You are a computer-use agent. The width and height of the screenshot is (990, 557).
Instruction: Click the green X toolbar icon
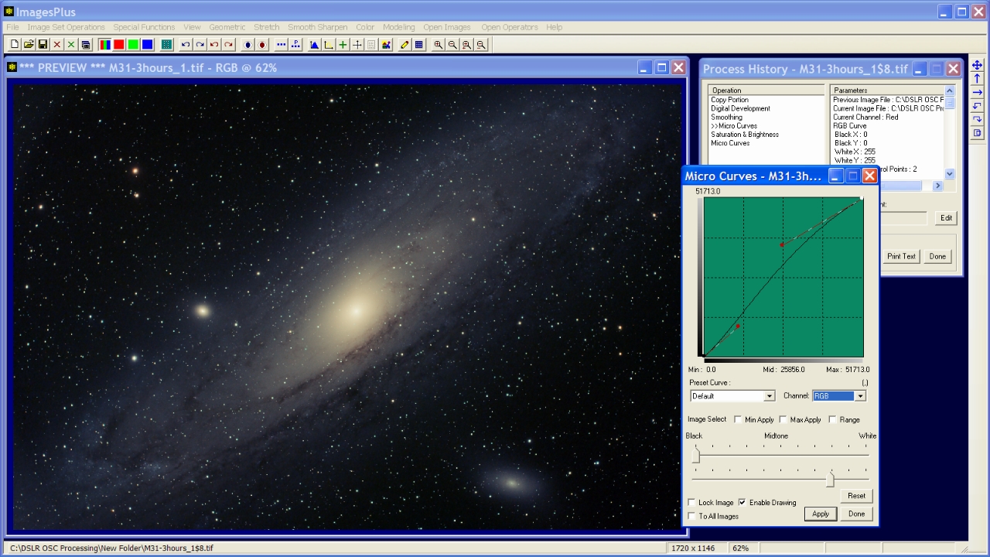71,45
